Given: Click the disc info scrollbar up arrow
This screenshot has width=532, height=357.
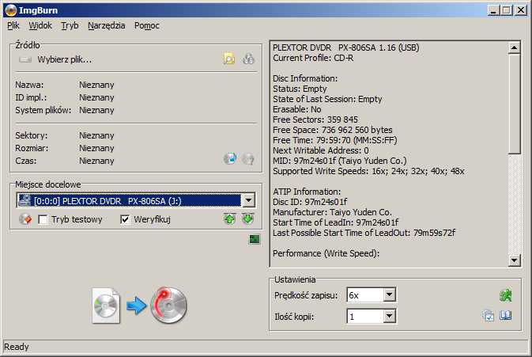Looking at the screenshot, I should pyautogui.click(x=515, y=47).
